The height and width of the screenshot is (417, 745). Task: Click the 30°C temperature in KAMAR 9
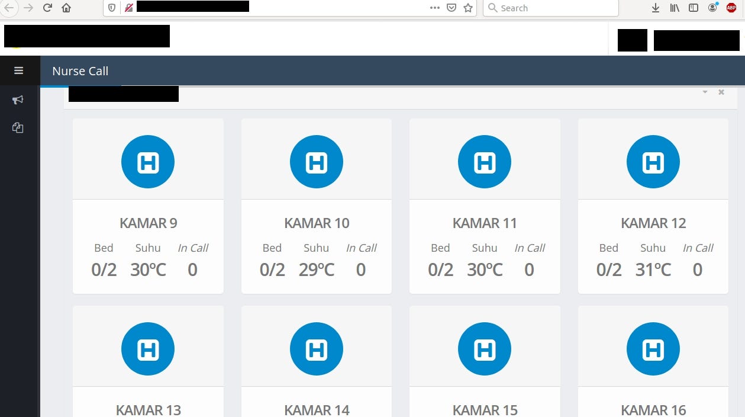(x=148, y=270)
